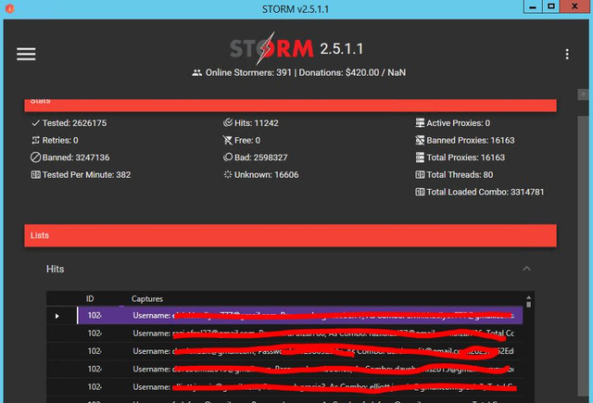Click the STORM logo in header
This screenshot has height=403, width=593.
271,49
